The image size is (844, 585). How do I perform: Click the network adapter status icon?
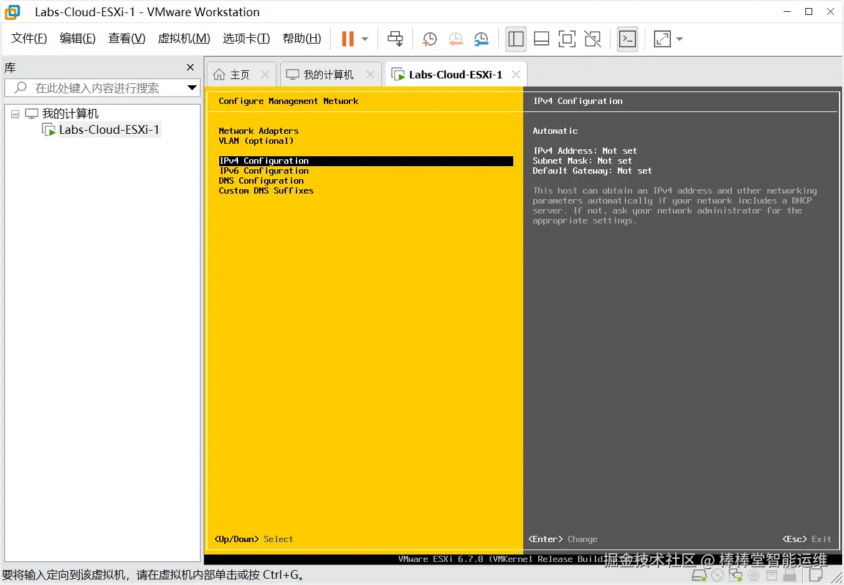[735, 576]
